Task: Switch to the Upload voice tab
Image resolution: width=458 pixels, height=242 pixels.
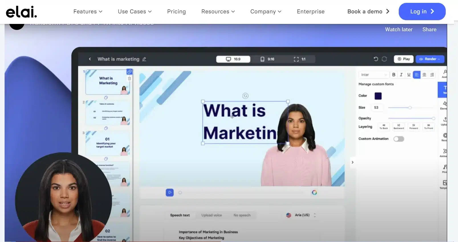Action: (211, 215)
